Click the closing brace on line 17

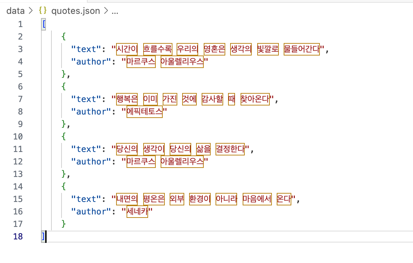pyautogui.click(x=64, y=224)
